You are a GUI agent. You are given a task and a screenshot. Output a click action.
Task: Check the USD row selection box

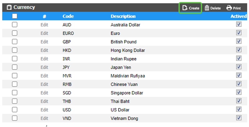click(15, 110)
